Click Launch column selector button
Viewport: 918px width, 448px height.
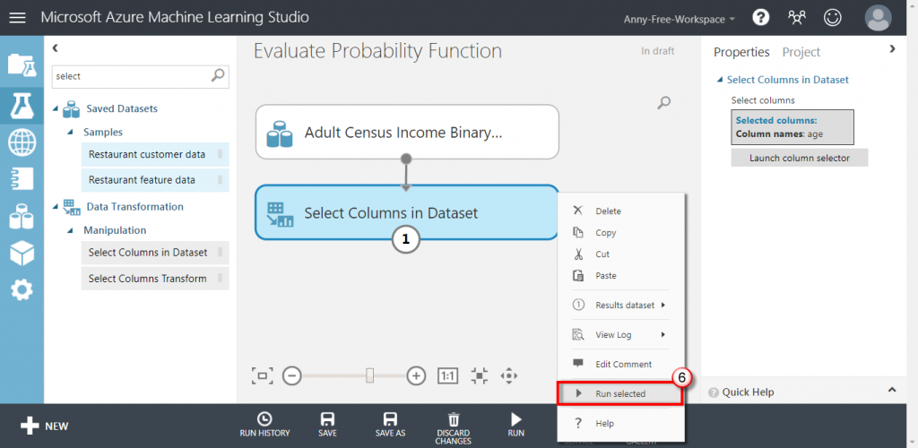[799, 158]
